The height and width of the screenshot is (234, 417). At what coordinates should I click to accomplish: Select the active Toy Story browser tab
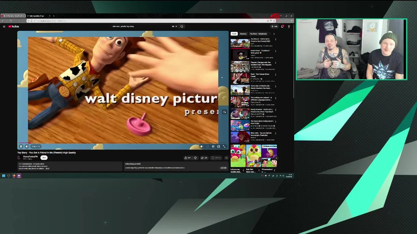click(x=12, y=16)
